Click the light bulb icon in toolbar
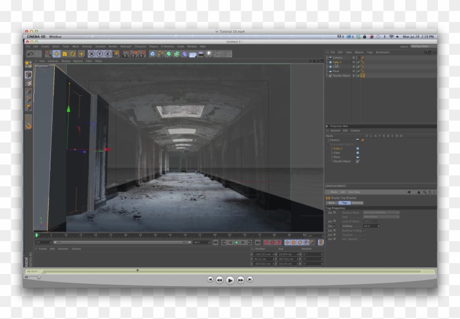This screenshot has height=319, width=460. (209, 54)
